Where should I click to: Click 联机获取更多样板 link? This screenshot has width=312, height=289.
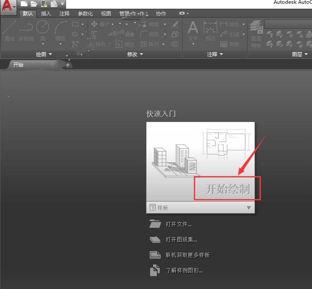click(188, 255)
